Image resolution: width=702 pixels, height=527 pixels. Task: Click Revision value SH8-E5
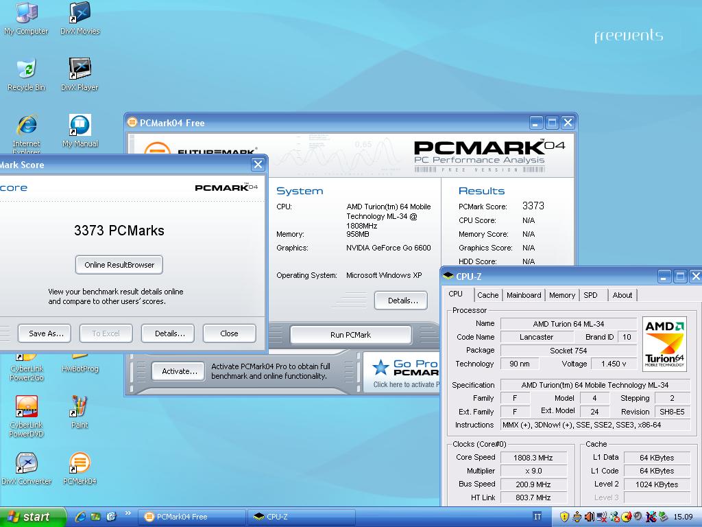pyautogui.click(x=672, y=412)
